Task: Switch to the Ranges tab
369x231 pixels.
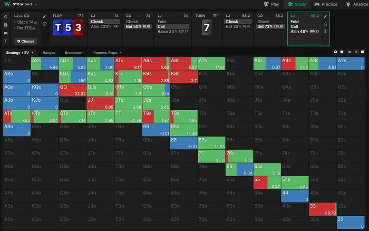Action: coord(50,53)
